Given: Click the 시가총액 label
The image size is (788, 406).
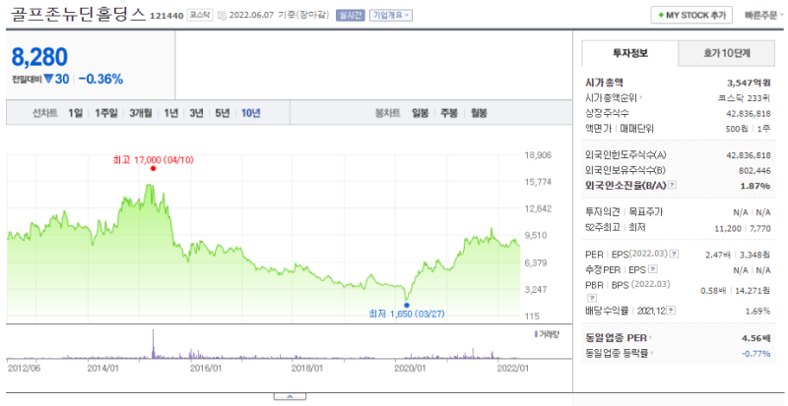Looking at the screenshot, I should tap(604, 83).
